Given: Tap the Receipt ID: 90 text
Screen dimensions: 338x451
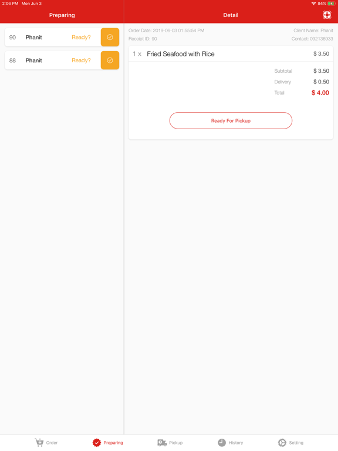Looking at the screenshot, I should click(143, 39).
